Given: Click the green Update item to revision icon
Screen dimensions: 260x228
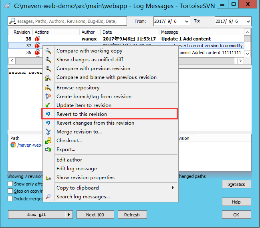Looking at the screenshot, I should click(48, 105).
